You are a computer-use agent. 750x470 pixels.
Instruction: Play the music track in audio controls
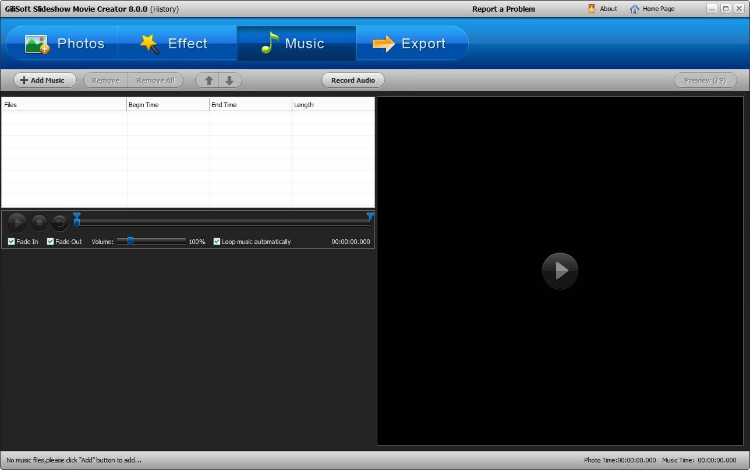coord(17,222)
